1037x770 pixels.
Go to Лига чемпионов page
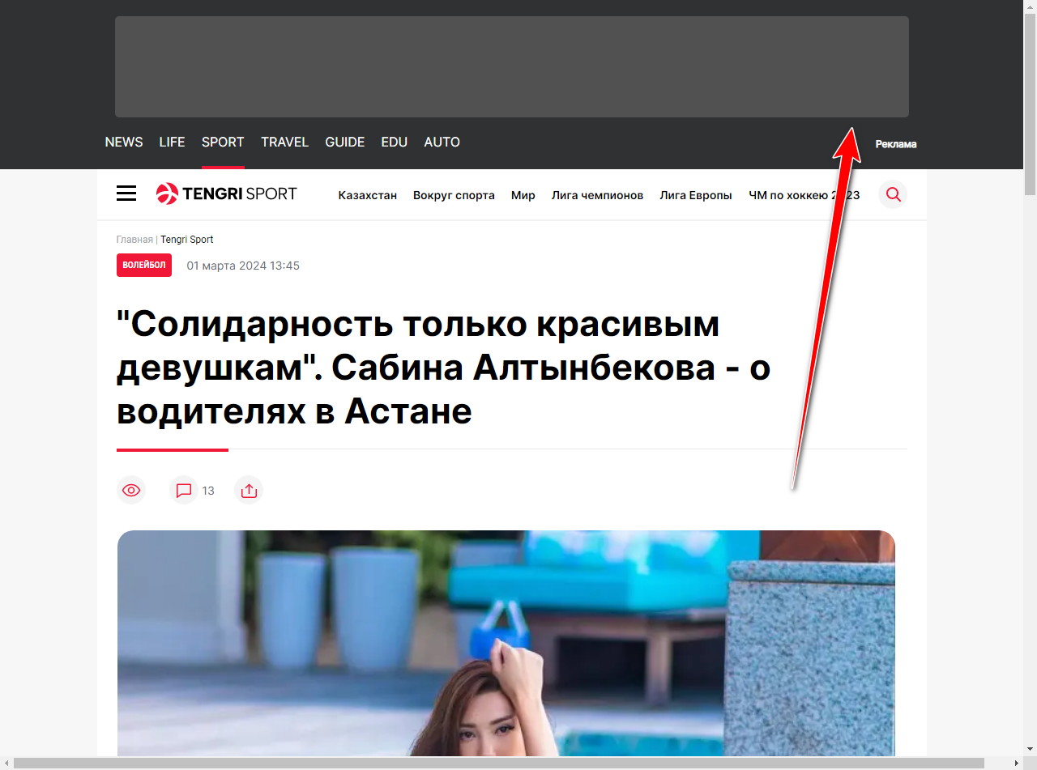[x=597, y=195]
